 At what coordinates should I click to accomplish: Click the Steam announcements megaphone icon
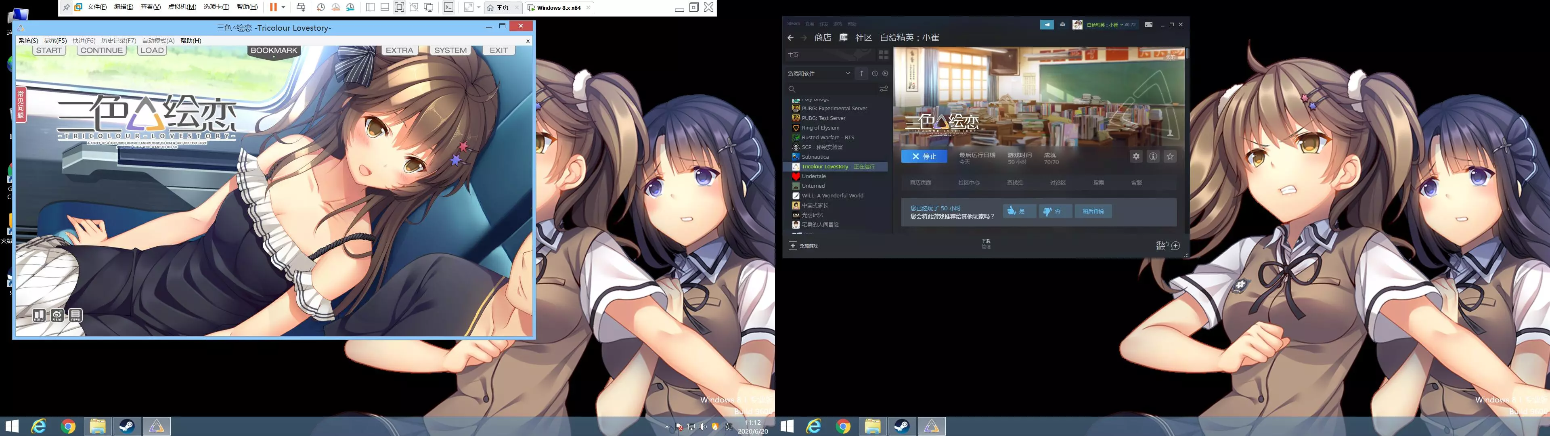point(1047,25)
